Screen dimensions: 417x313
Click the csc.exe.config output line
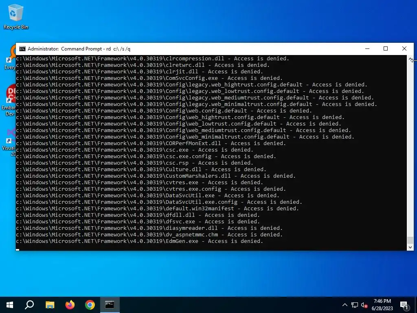click(x=146, y=156)
